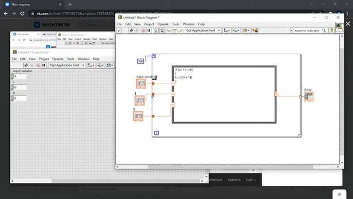This screenshot has height=199, width=353.
Task: Close the VK photo viewer with X
Action: [348, 24]
